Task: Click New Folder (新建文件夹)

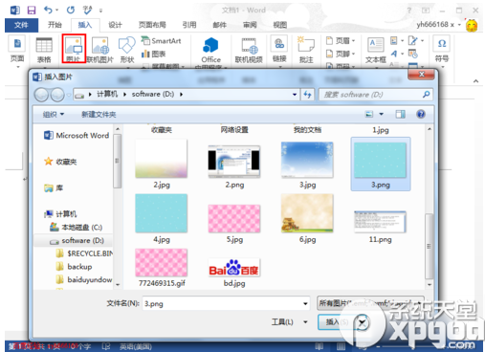Action: 99,114
